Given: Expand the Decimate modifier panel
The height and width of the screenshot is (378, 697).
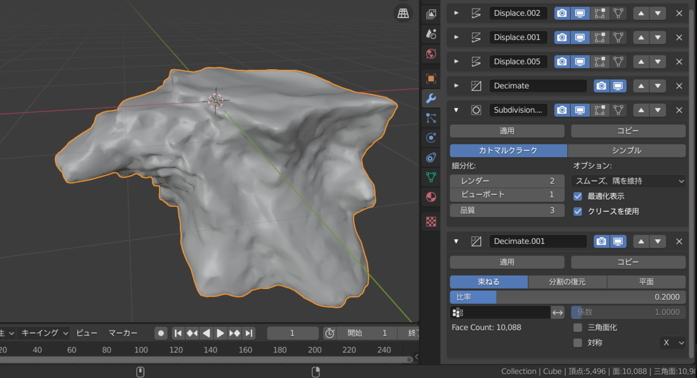Looking at the screenshot, I should coord(457,85).
